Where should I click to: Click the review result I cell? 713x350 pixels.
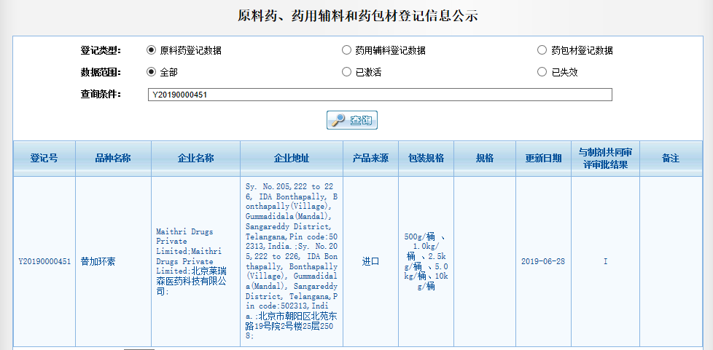click(605, 262)
